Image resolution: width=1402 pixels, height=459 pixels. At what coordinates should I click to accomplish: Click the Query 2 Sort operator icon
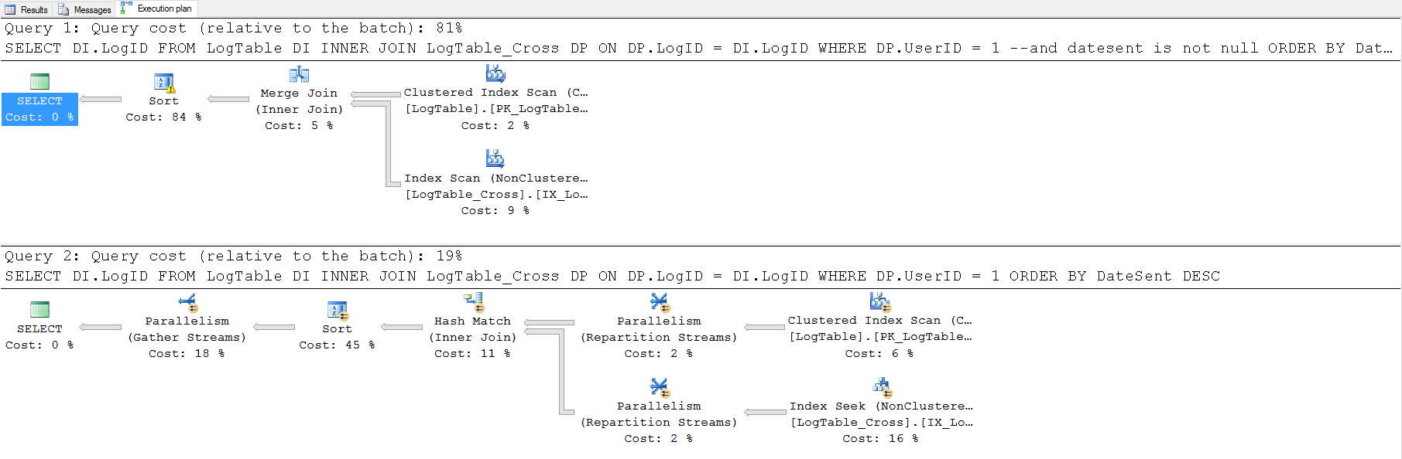tap(338, 311)
